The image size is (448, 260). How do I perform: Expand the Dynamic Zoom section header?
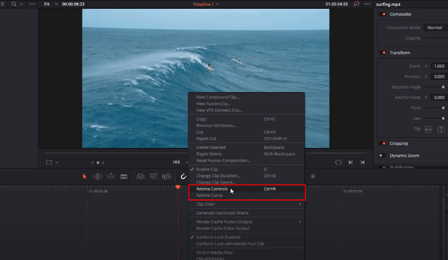click(x=404, y=155)
